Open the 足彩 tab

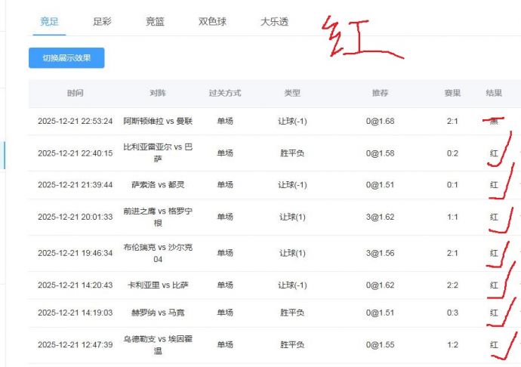pyautogui.click(x=102, y=22)
